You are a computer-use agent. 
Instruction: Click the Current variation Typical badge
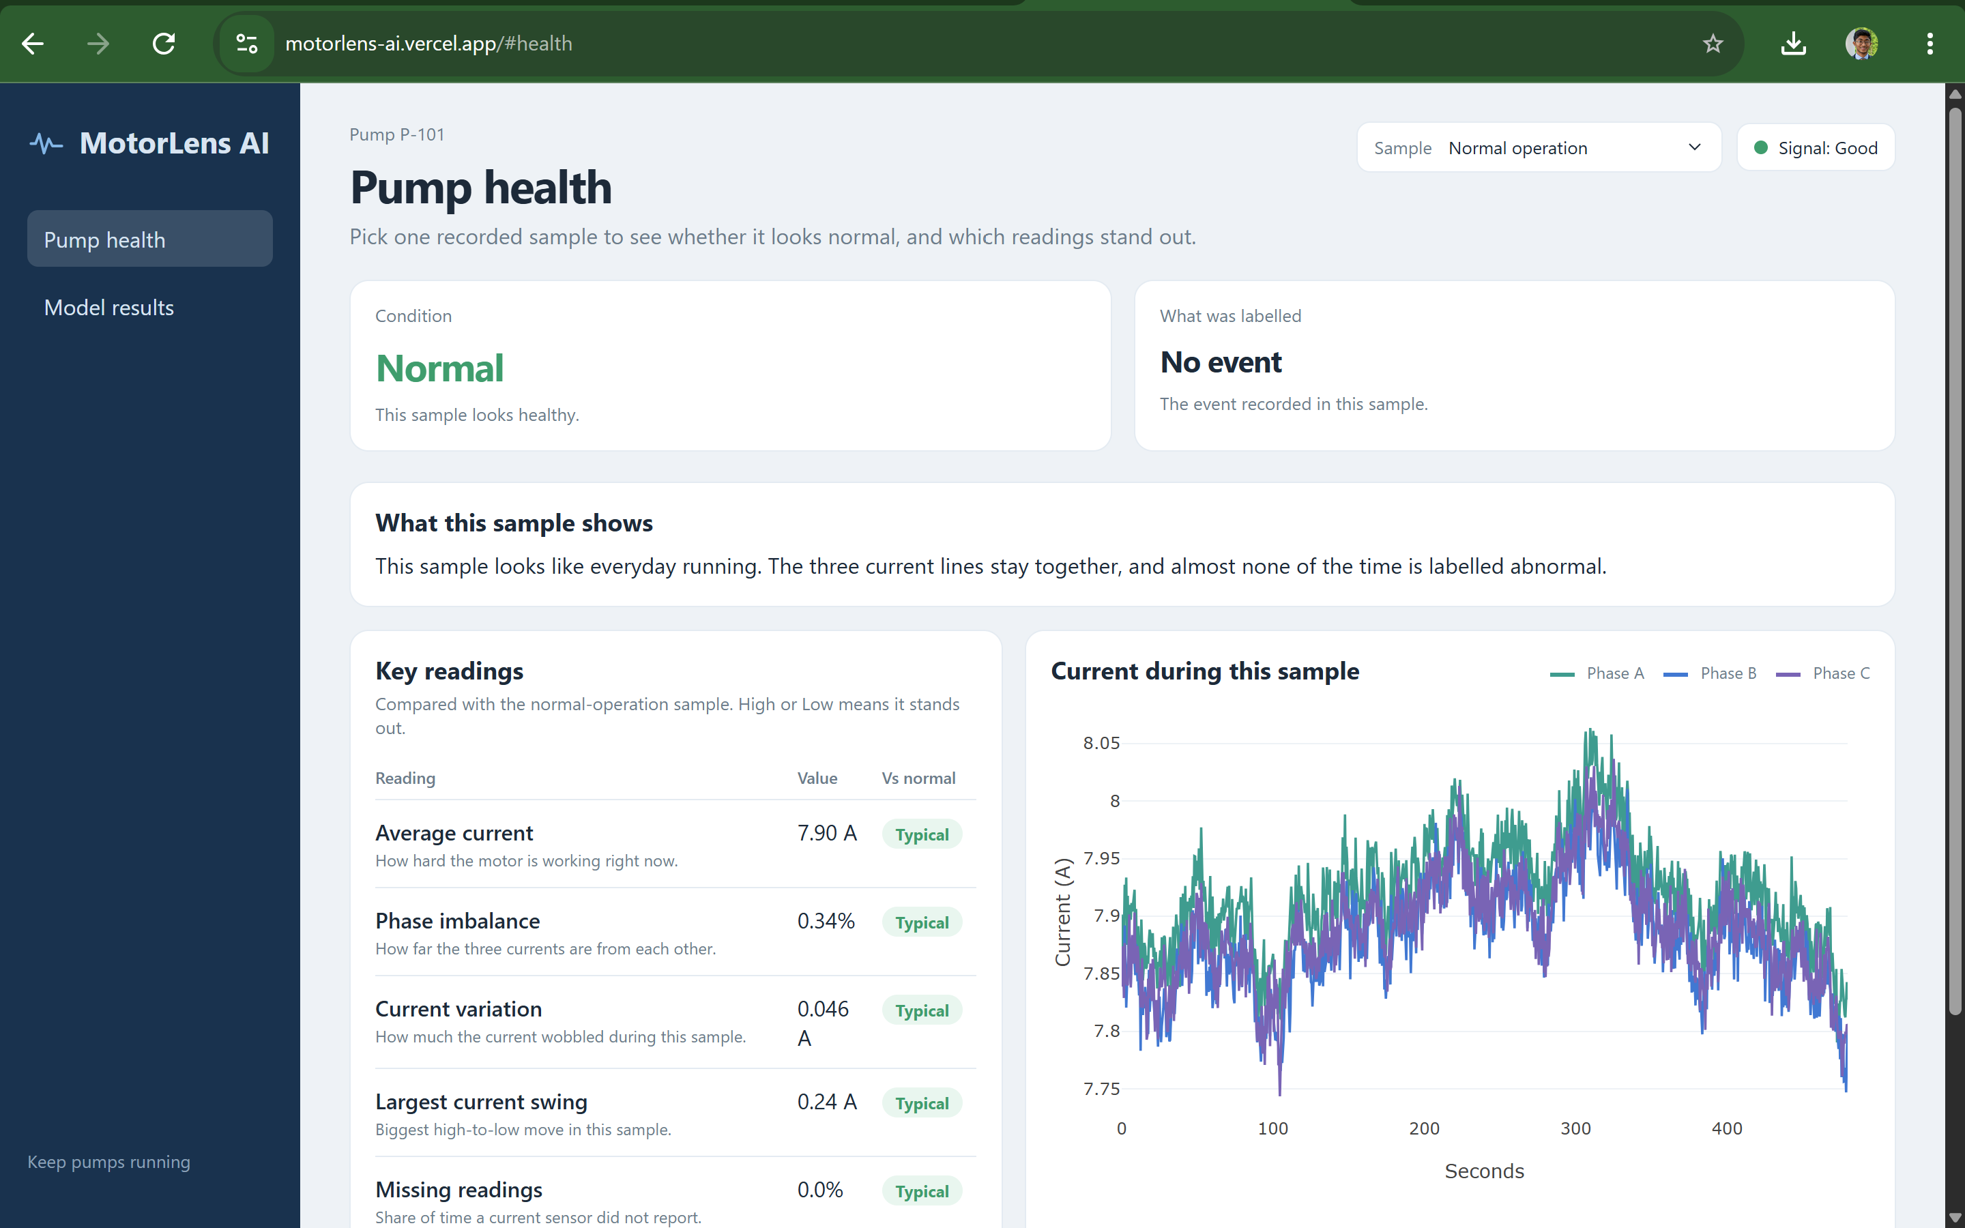(922, 1010)
